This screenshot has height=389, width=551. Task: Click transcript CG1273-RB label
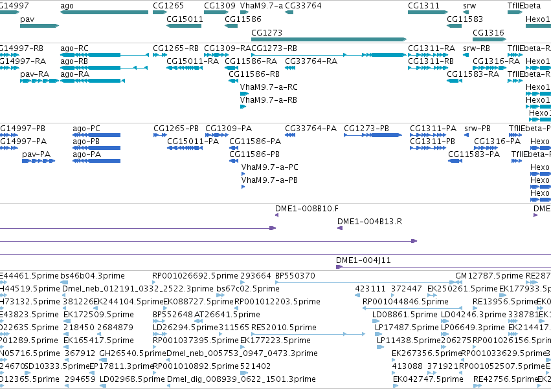pos(274,48)
